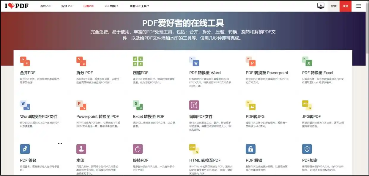Select the green Compress PDF (压缩PDF) icon

point(138,61)
